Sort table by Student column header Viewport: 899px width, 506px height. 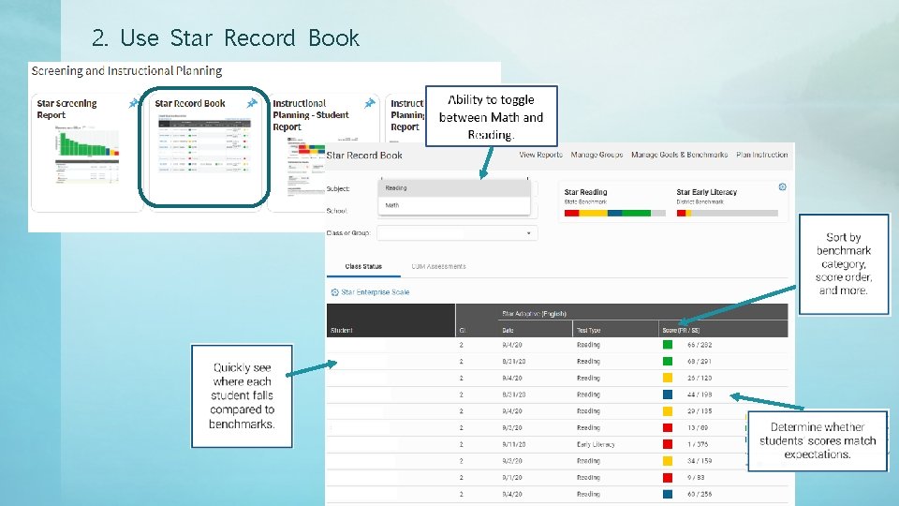click(342, 331)
